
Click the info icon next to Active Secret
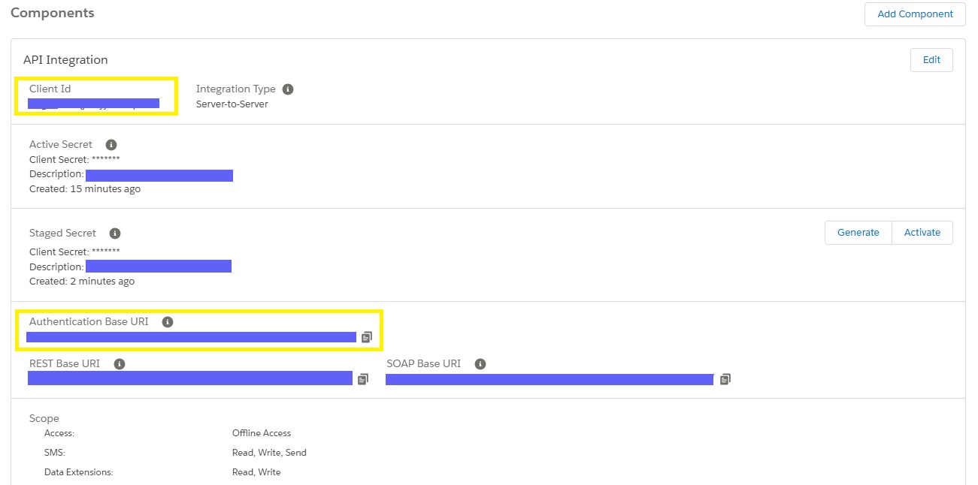point(111,145)
